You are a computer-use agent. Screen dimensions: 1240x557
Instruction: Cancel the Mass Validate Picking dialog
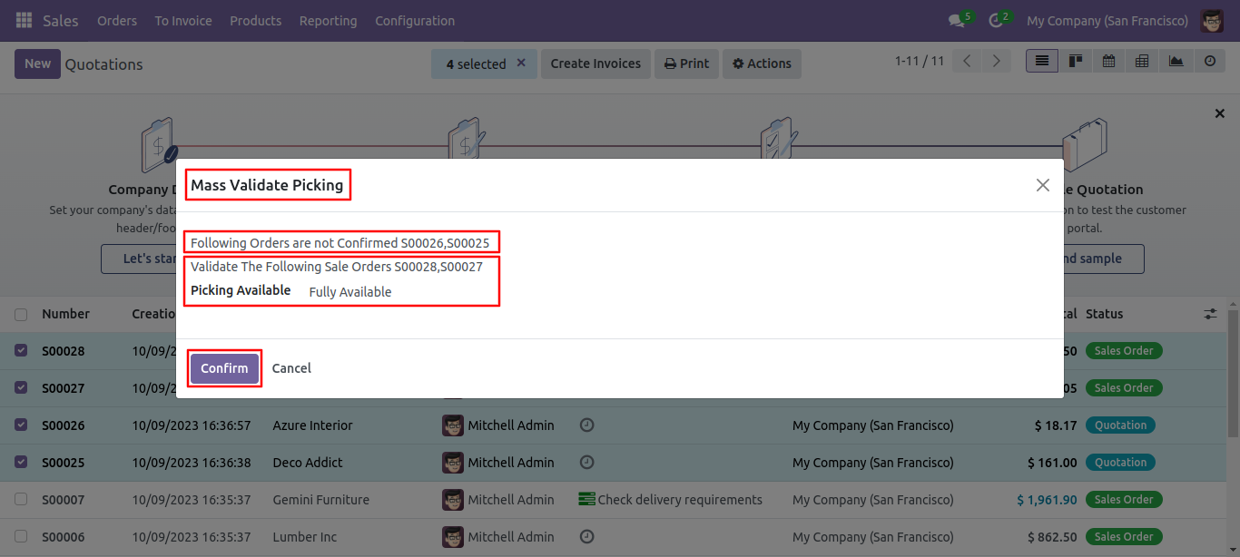pyautogui.click(x=291, y=368)
